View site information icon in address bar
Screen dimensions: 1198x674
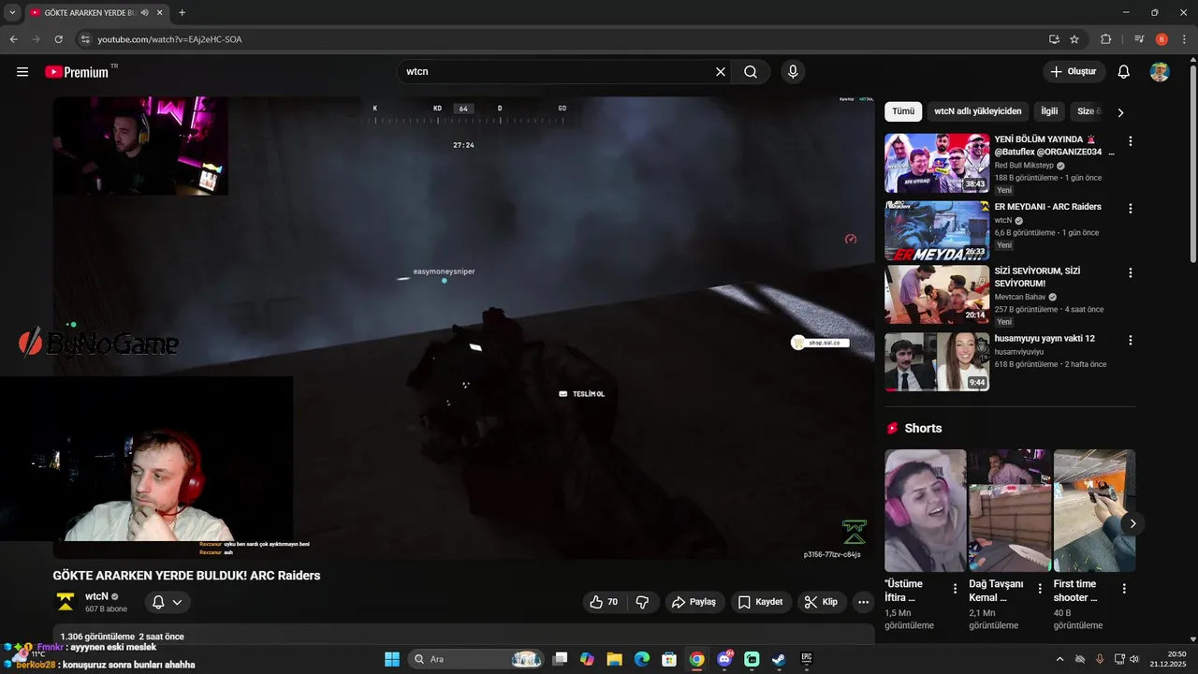pyautogui.click(x=84, y=39)
